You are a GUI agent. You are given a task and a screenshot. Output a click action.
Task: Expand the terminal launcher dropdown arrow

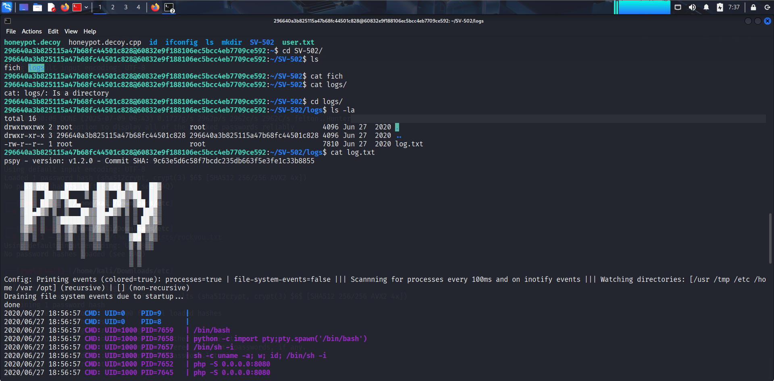click(86, 7)
